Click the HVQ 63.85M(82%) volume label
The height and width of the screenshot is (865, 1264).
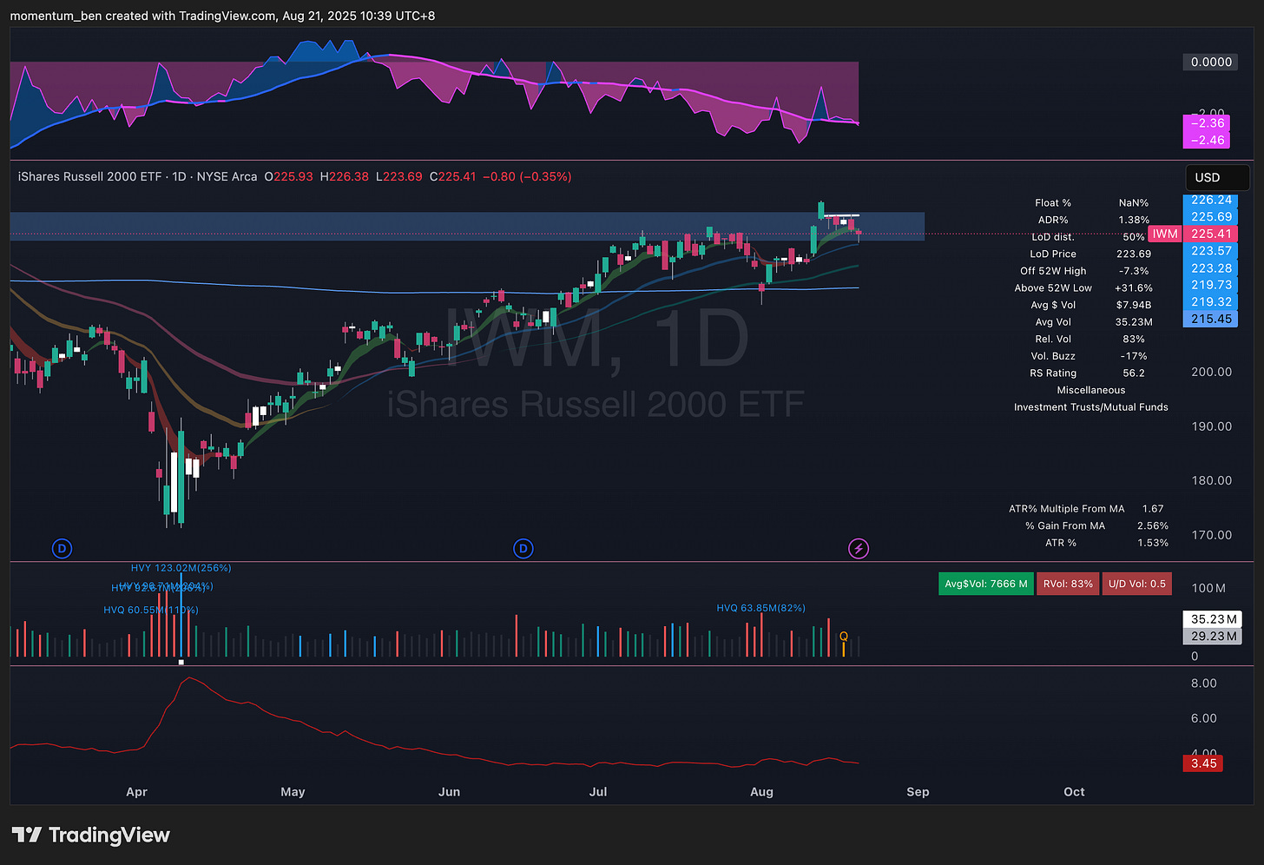(x=760, y=608)
